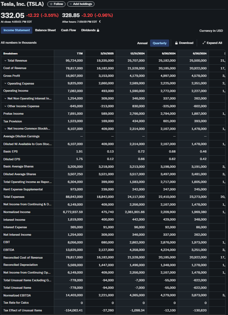
Task: Click Tax Provision value 601,000
Action: [169, 121]
